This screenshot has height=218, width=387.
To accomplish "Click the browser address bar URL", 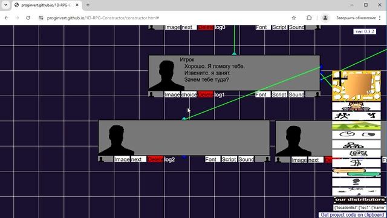I will (103, 18).
